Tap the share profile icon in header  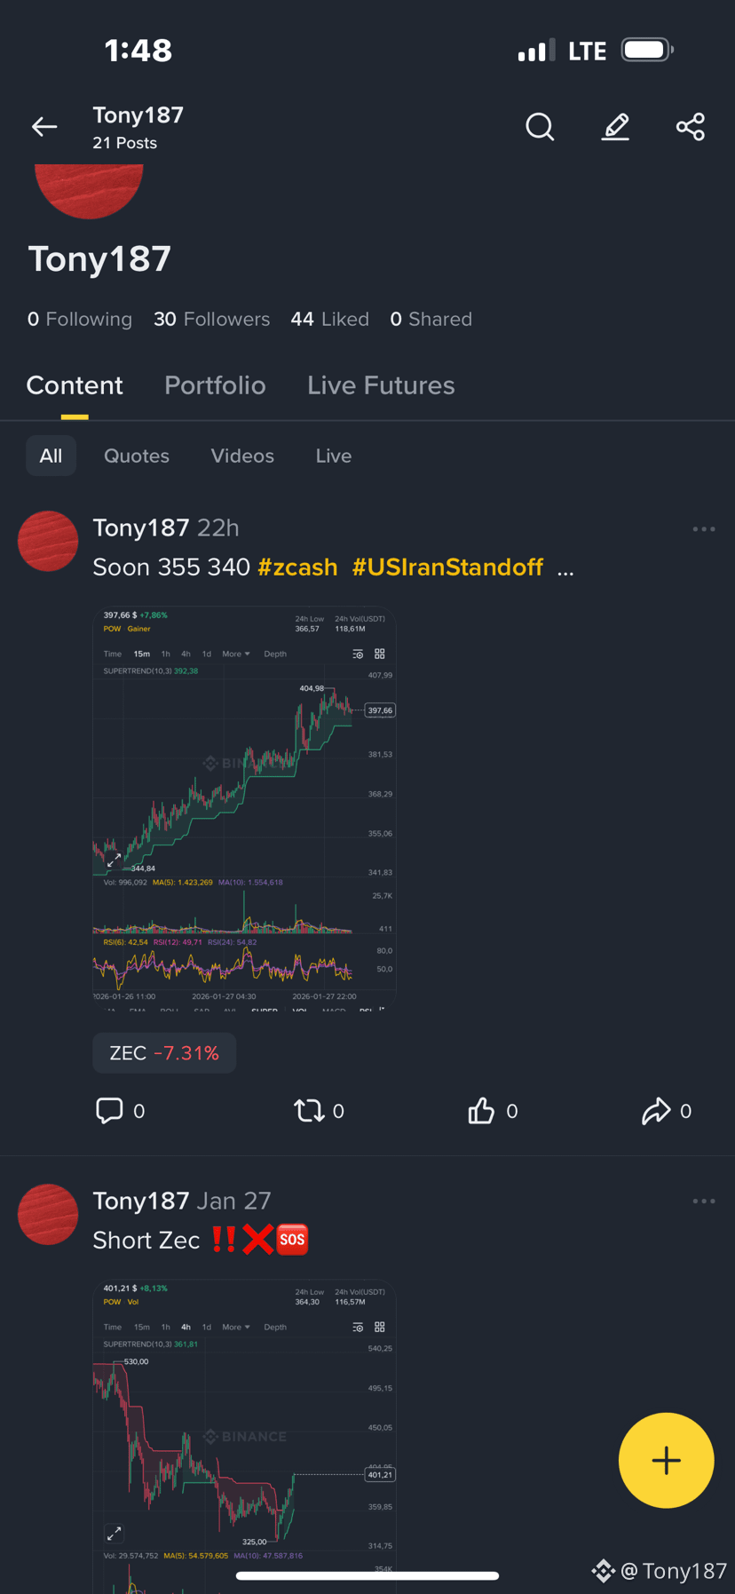(691, 127)
